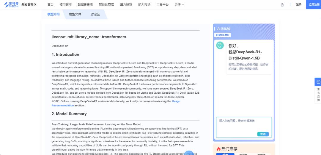Click the floating blue circle button
This screenshot has height=155, width=321.
click(189, 153)
